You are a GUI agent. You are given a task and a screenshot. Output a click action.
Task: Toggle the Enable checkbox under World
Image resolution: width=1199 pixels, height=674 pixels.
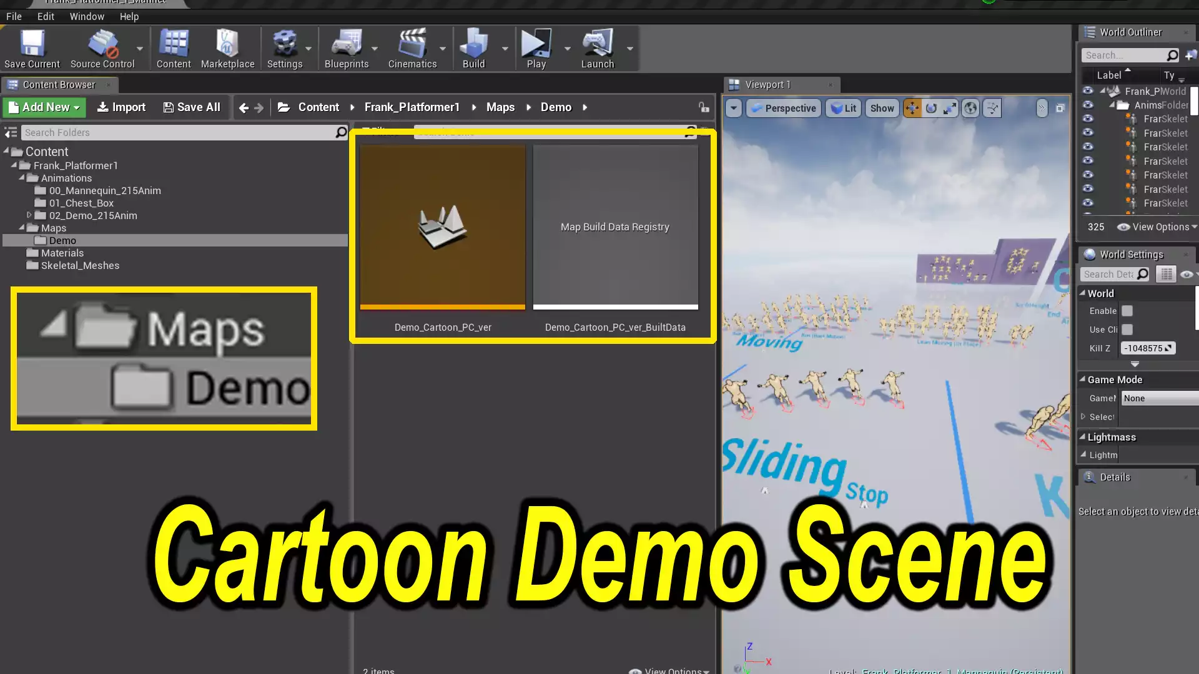pyautogui.click(x=1127, y=311)
